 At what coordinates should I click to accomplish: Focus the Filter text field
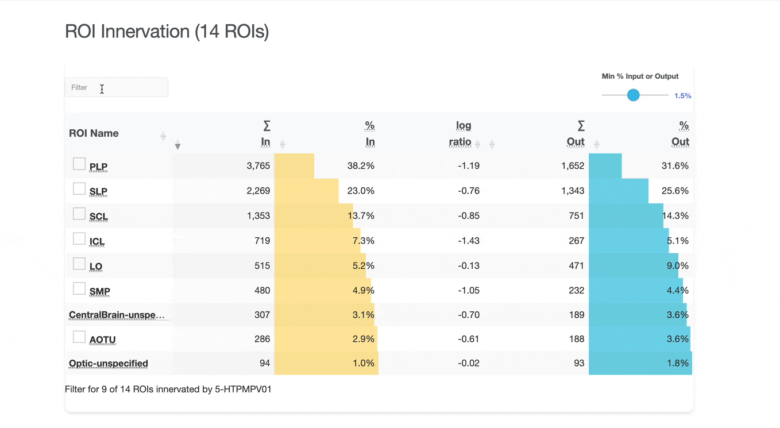point(117,87)
